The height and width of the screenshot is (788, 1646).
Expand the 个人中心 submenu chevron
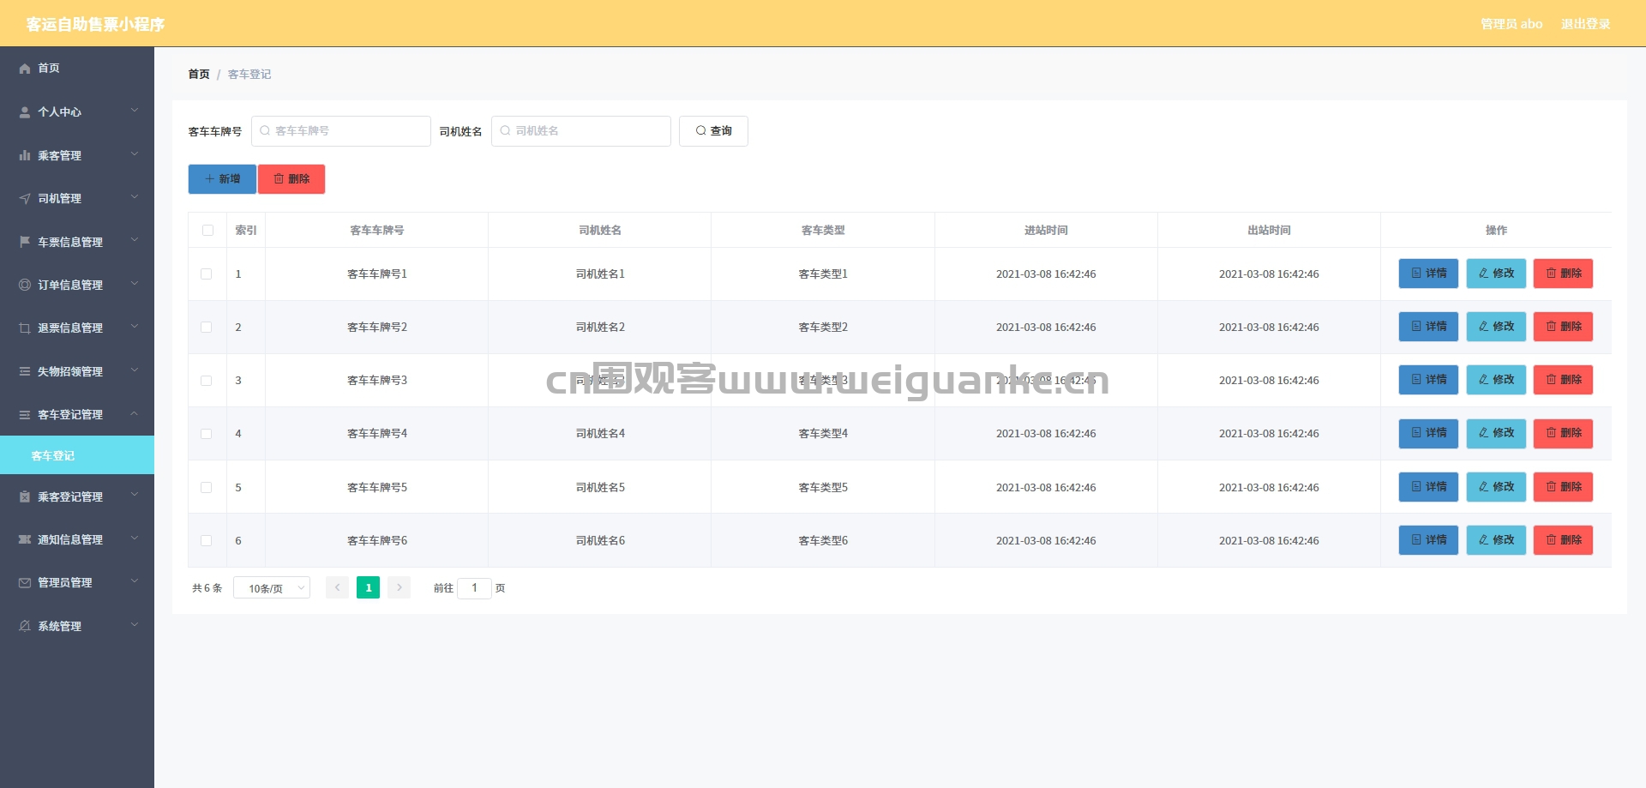pos(135,111)
